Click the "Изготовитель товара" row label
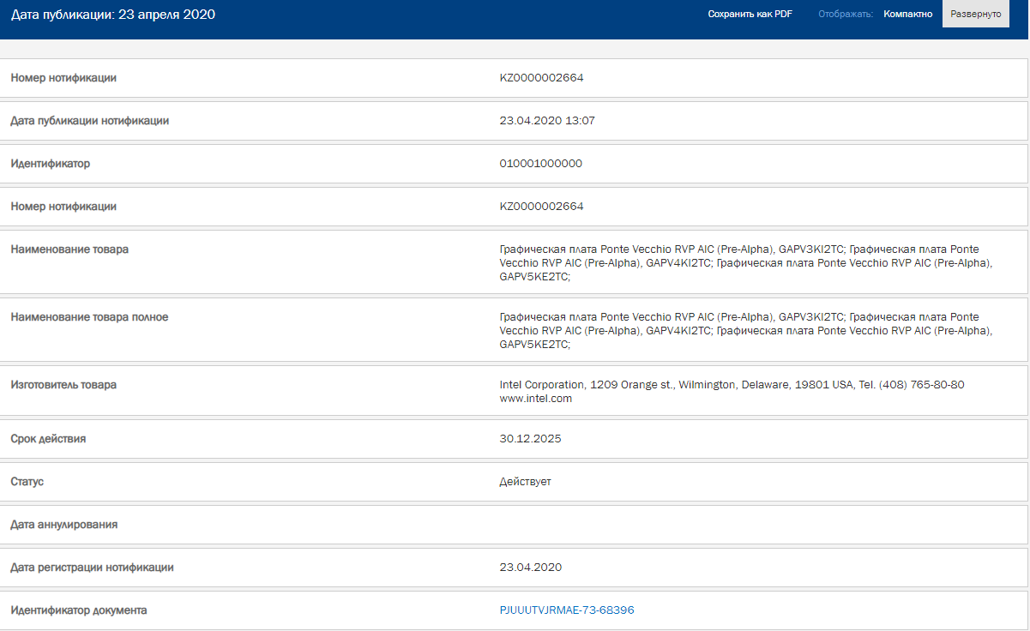Viewport: 1030px width, 631px height. click(63, 385)
